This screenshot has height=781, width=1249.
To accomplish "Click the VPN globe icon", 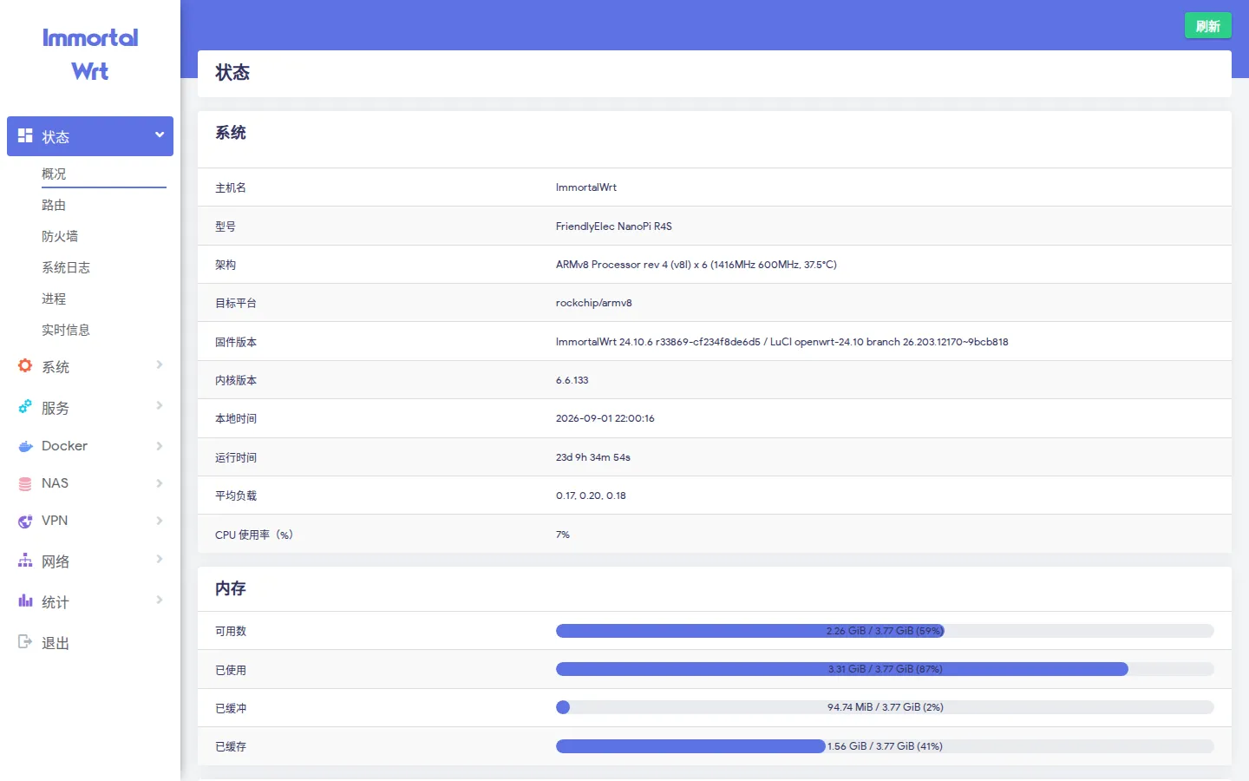I will coord(25,521).
